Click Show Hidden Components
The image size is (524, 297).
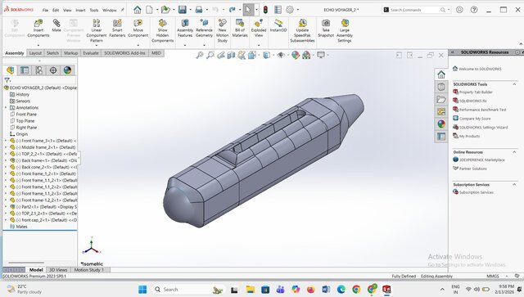(x=162, y=31)
